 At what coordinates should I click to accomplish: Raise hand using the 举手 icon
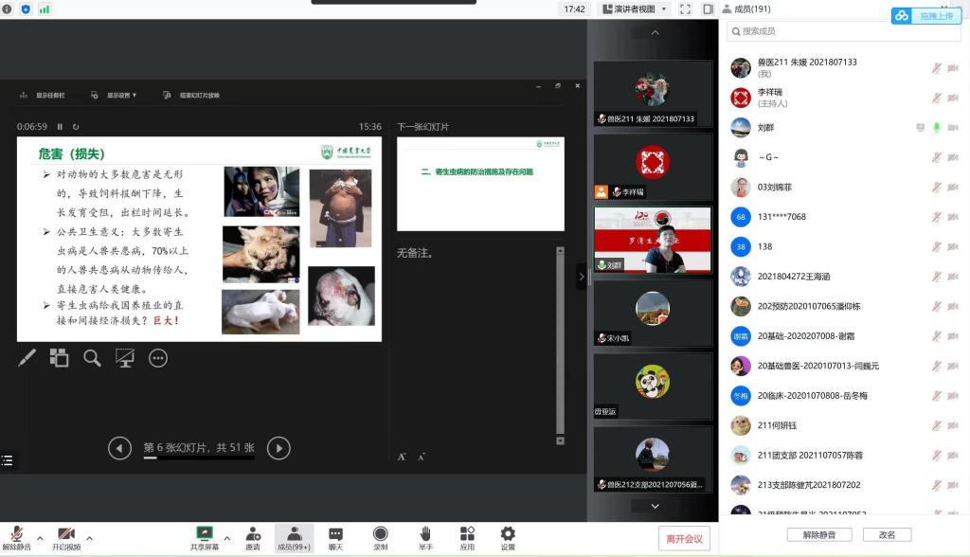point(425,537)
